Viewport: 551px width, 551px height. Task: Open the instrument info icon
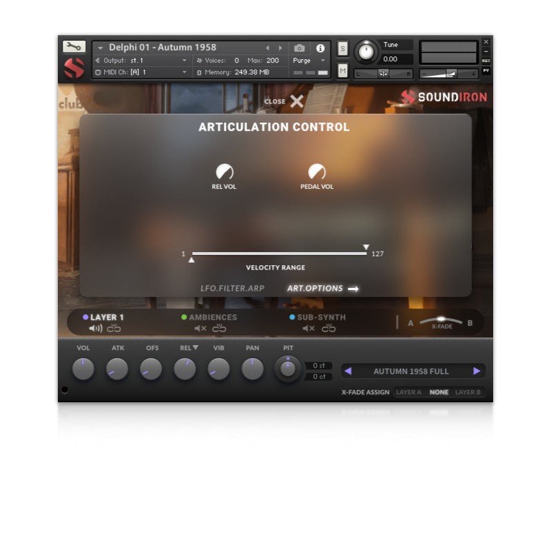(x=320, y=48)
